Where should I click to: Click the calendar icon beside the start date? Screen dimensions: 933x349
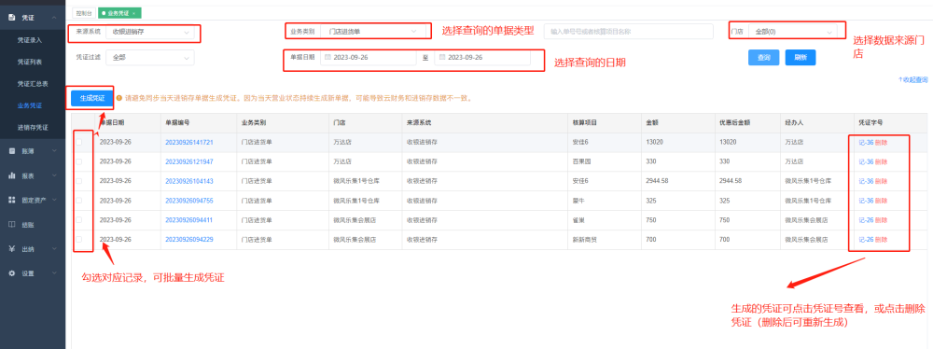[x=327, y=57]
